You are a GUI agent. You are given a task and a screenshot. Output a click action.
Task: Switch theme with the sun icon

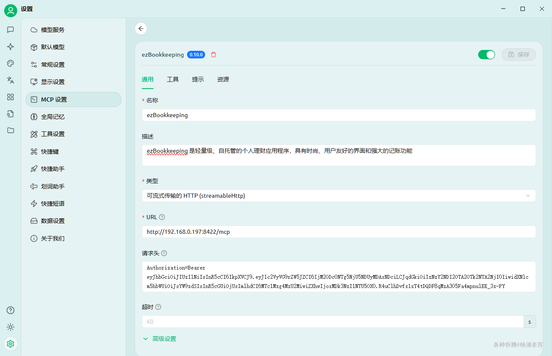10,327
